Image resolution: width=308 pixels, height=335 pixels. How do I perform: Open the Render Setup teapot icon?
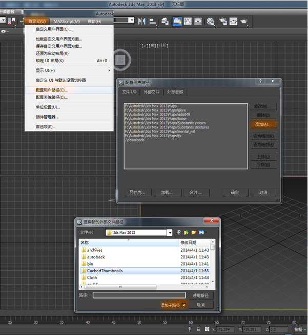223,22
